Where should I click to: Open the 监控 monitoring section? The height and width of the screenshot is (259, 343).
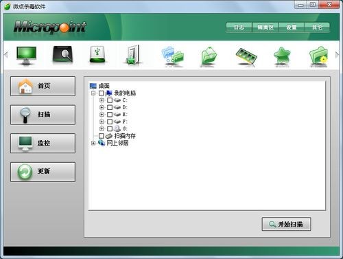tap(43, 143)
